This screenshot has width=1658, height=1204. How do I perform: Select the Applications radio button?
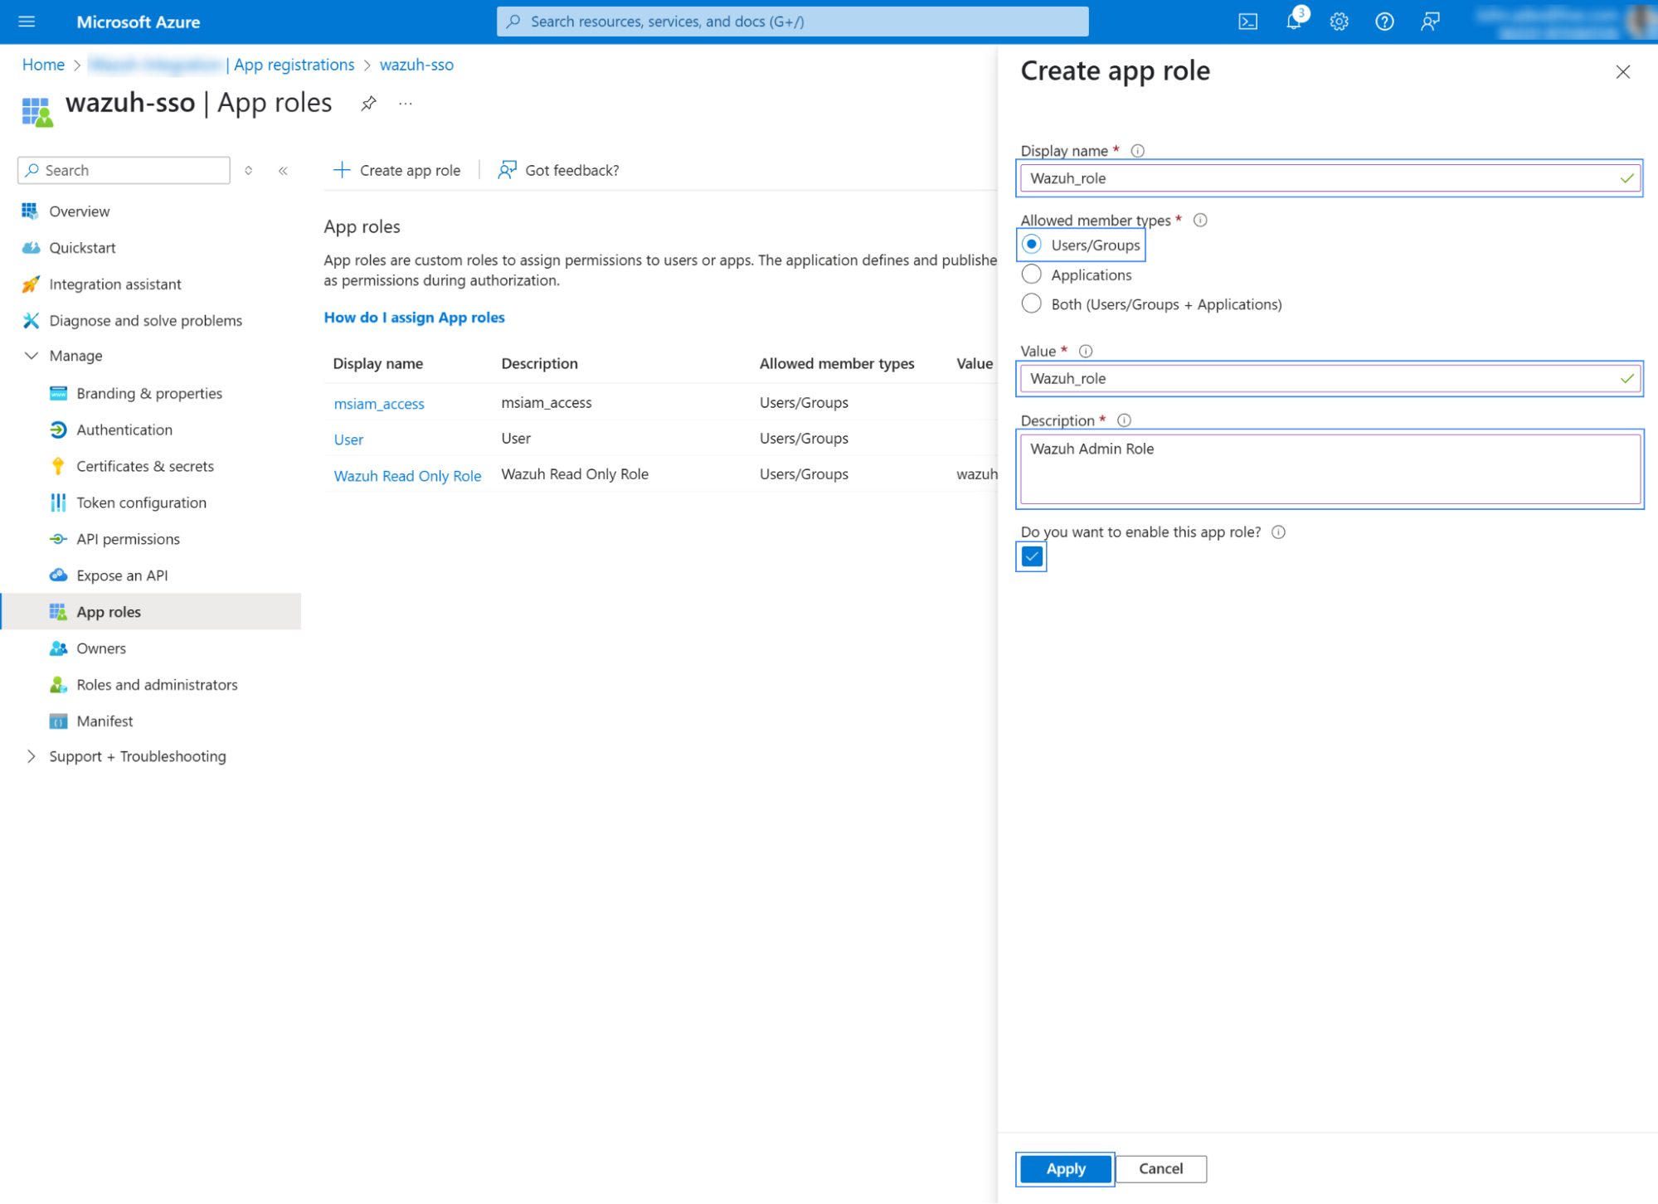tap(1032, 274)
